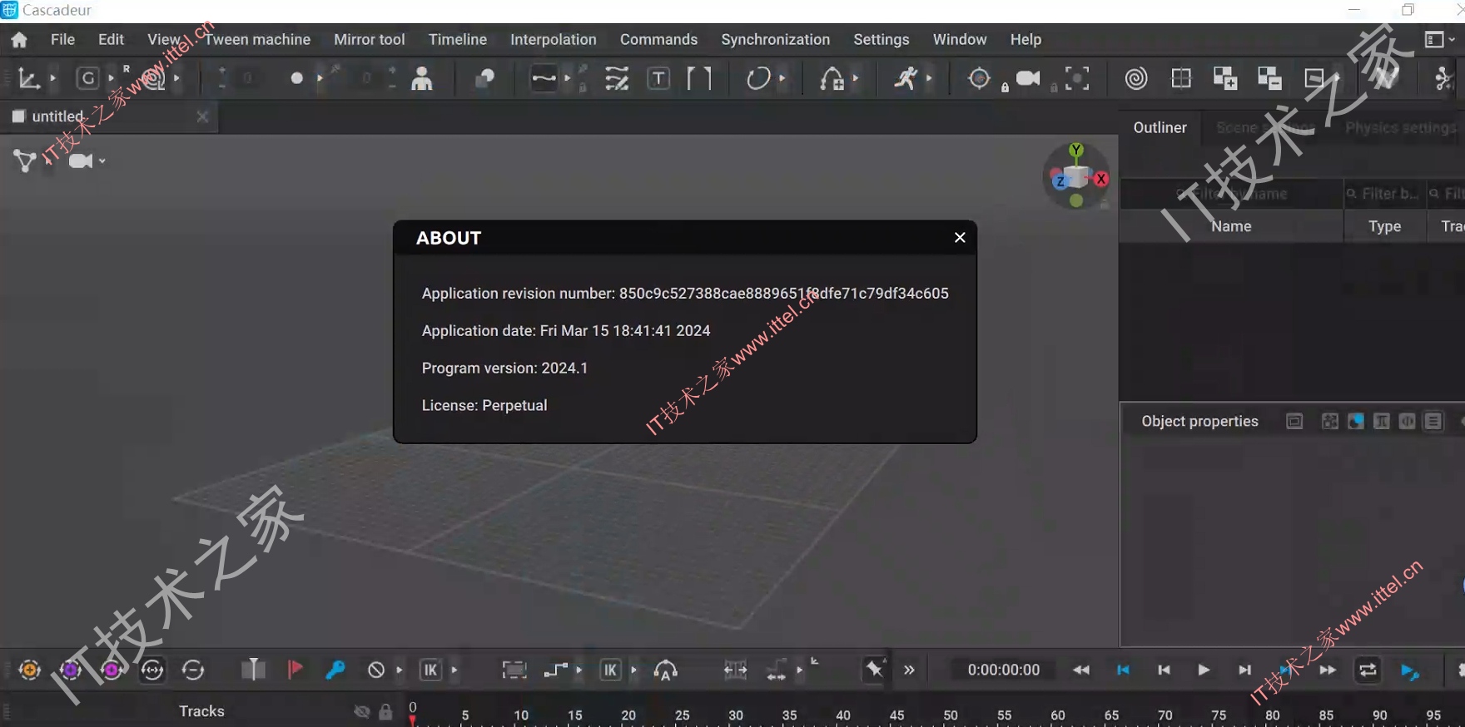The width and height of the screenshot is (1465, 727).
Task: Click the camera icon in top toolbar
Action: (x=1028, y=78)
